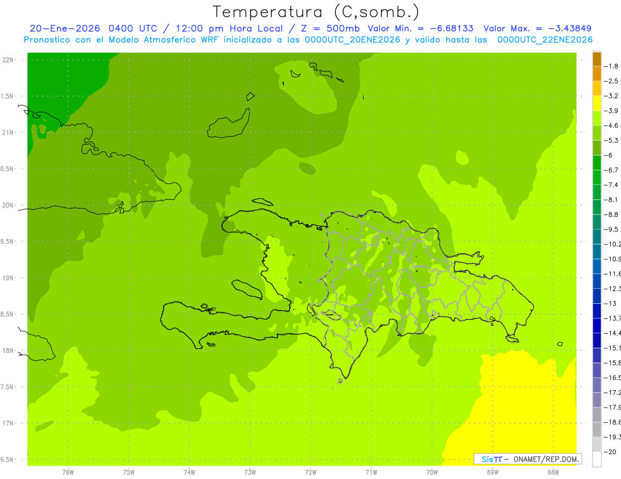Viewport: 621px width, 479px height.
Task: Click the '73W' longitude label
Action: pos(250,472)
